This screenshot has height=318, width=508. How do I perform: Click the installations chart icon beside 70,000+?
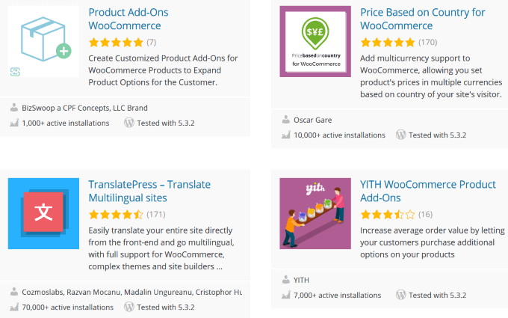click(x=14, y=307)
